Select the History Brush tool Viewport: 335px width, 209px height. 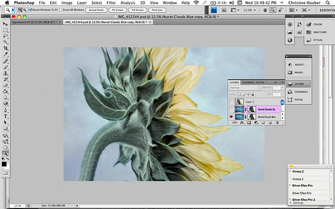point(5,80)
